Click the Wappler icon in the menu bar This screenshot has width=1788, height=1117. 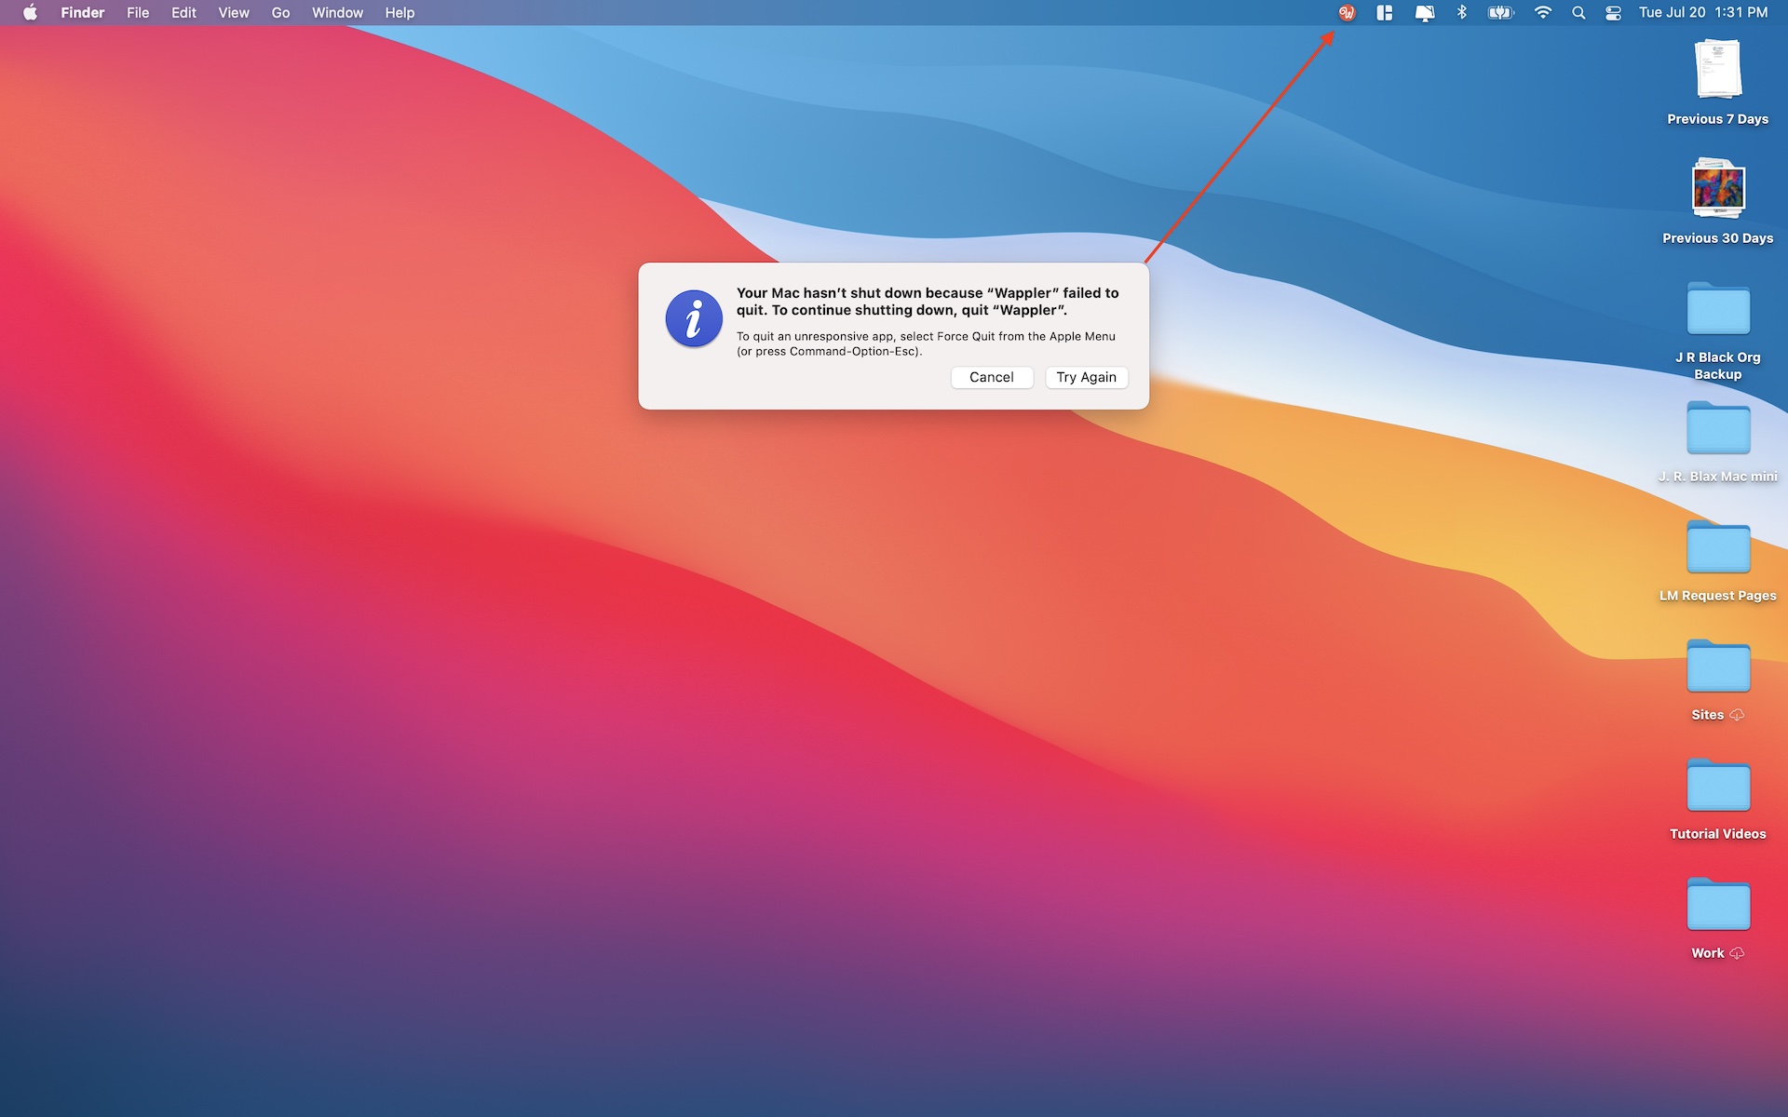pyautogui.click(x=1347, y=13)
